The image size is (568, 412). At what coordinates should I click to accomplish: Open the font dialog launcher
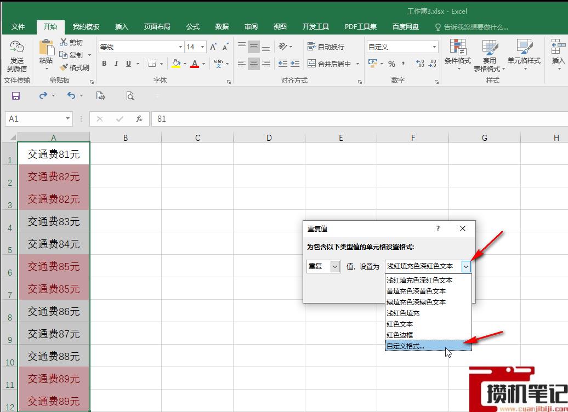click(229, 82)
